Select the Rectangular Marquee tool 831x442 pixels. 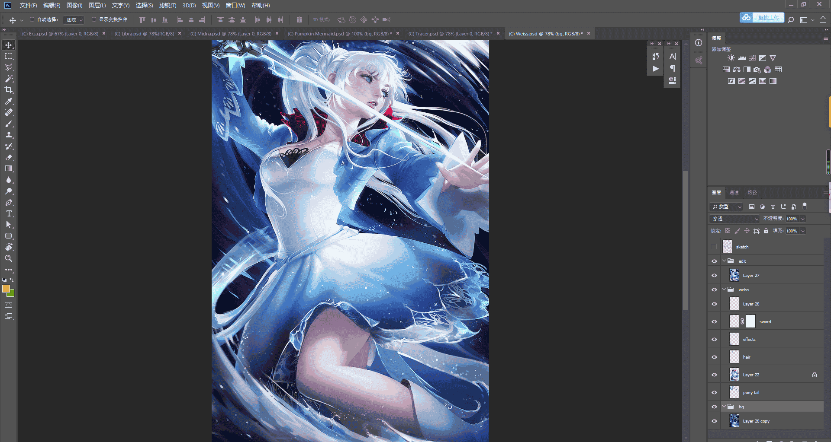(x=9, y=56)
